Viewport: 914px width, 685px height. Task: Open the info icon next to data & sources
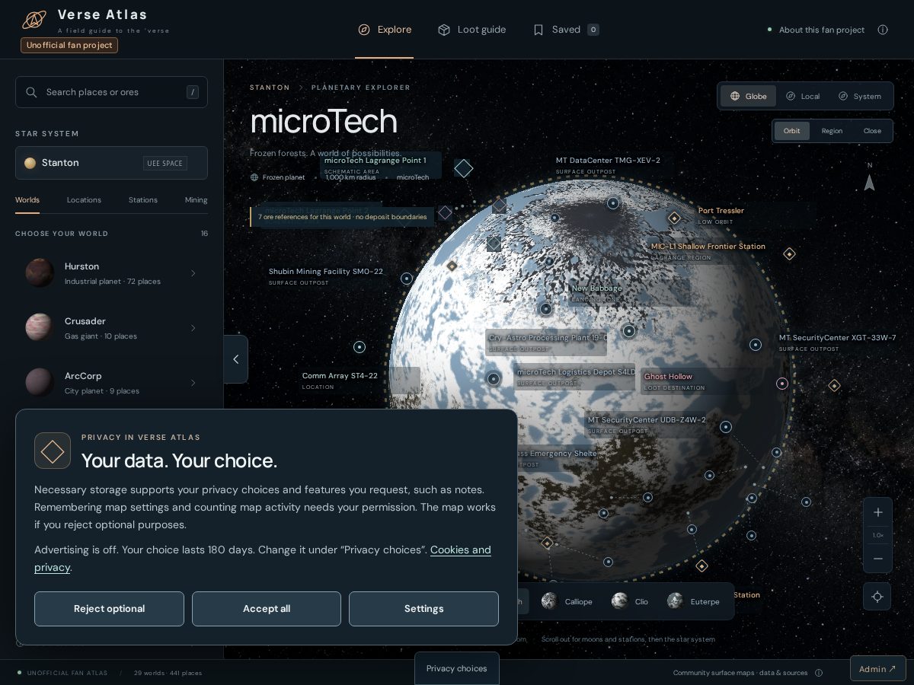(819, 673)
